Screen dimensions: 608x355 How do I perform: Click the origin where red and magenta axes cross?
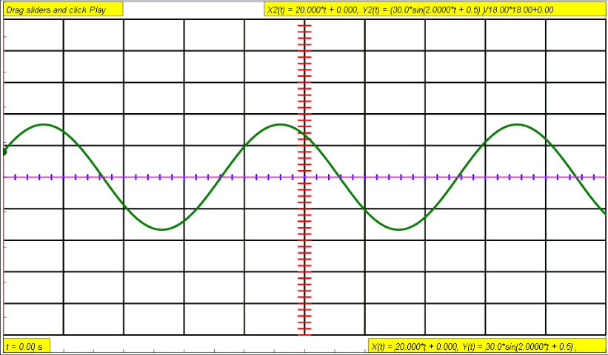304,177
